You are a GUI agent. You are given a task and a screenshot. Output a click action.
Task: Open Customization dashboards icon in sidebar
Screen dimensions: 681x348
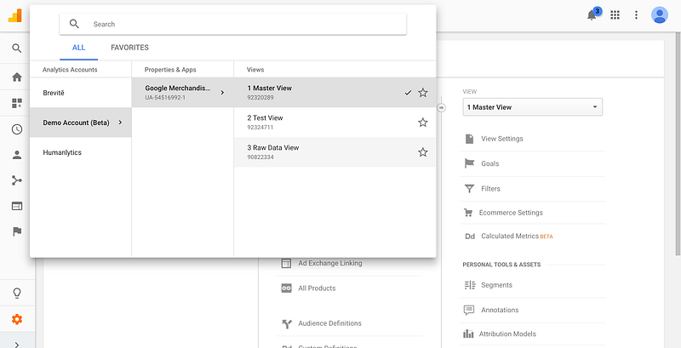(x=17, y=103)
